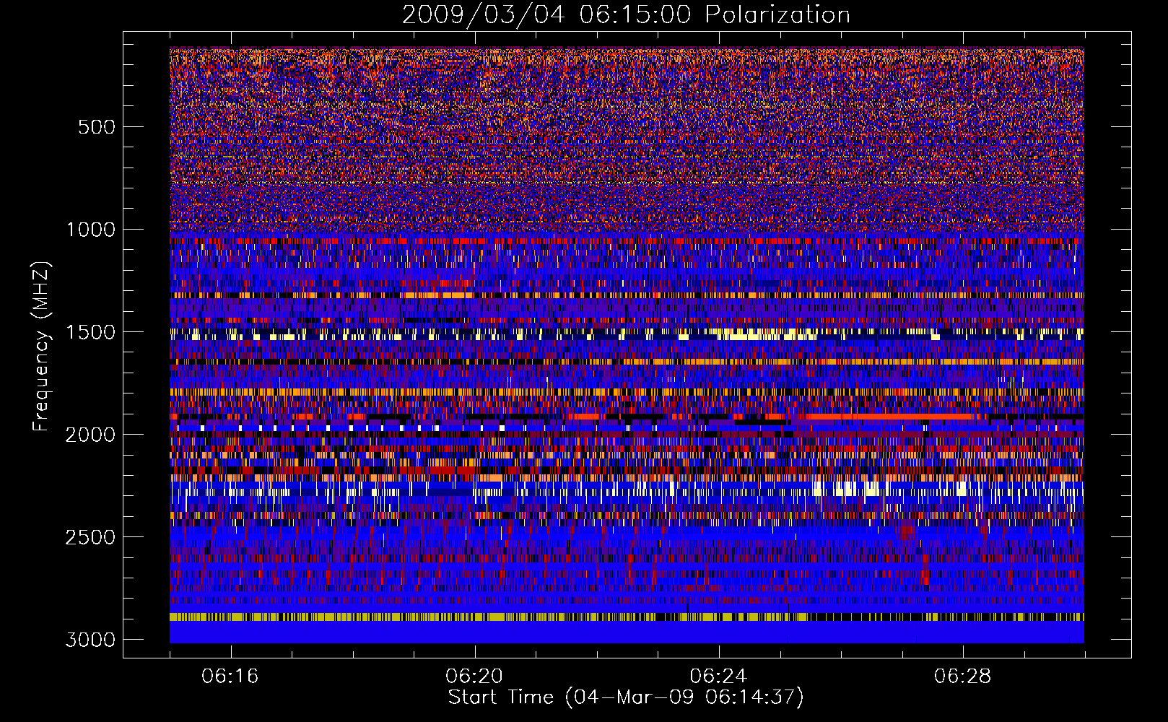Image resolution: width=1168 pixels, height=722 pixels.
Task: Click the 06:28 time tick label
Action: (x=962, y=677)
